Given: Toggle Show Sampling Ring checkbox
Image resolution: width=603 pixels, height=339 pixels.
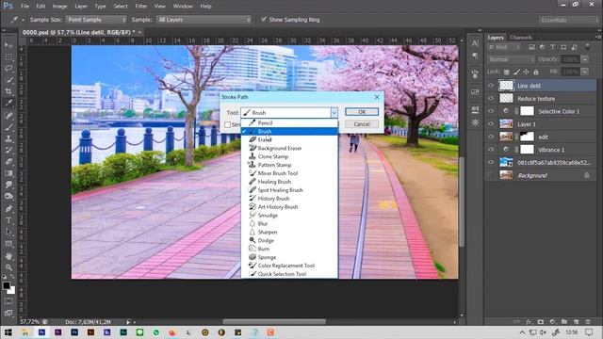Looking at the screenshot, I should point(264,19).
